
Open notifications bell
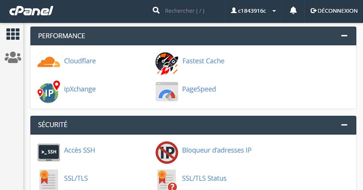pyautogui.click(x=293, y=10)
